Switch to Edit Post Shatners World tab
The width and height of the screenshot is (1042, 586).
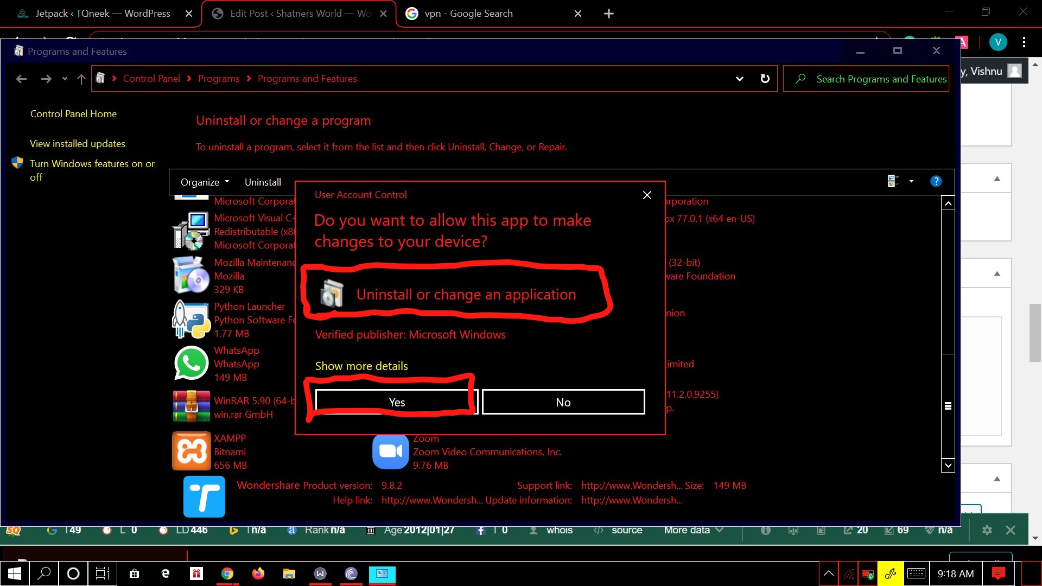[299, 14]
